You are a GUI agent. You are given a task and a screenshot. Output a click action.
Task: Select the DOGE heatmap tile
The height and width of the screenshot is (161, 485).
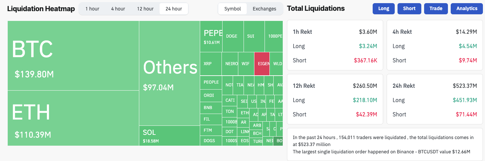coord(233,36)
